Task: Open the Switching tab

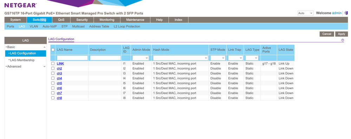Action: pyautogui.click(x=39, y=20)
